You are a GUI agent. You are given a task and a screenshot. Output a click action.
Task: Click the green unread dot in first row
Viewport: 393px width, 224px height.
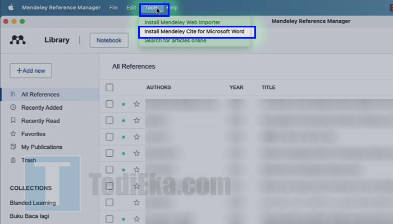(x=124, y=104)
